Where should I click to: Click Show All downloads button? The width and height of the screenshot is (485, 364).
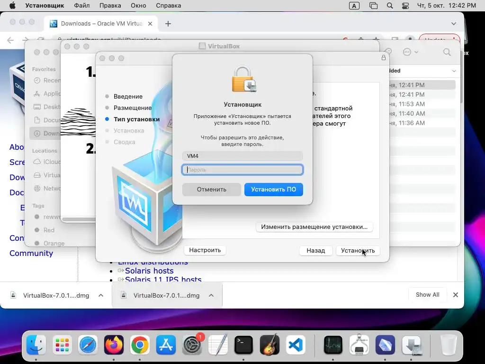(428, 295)
